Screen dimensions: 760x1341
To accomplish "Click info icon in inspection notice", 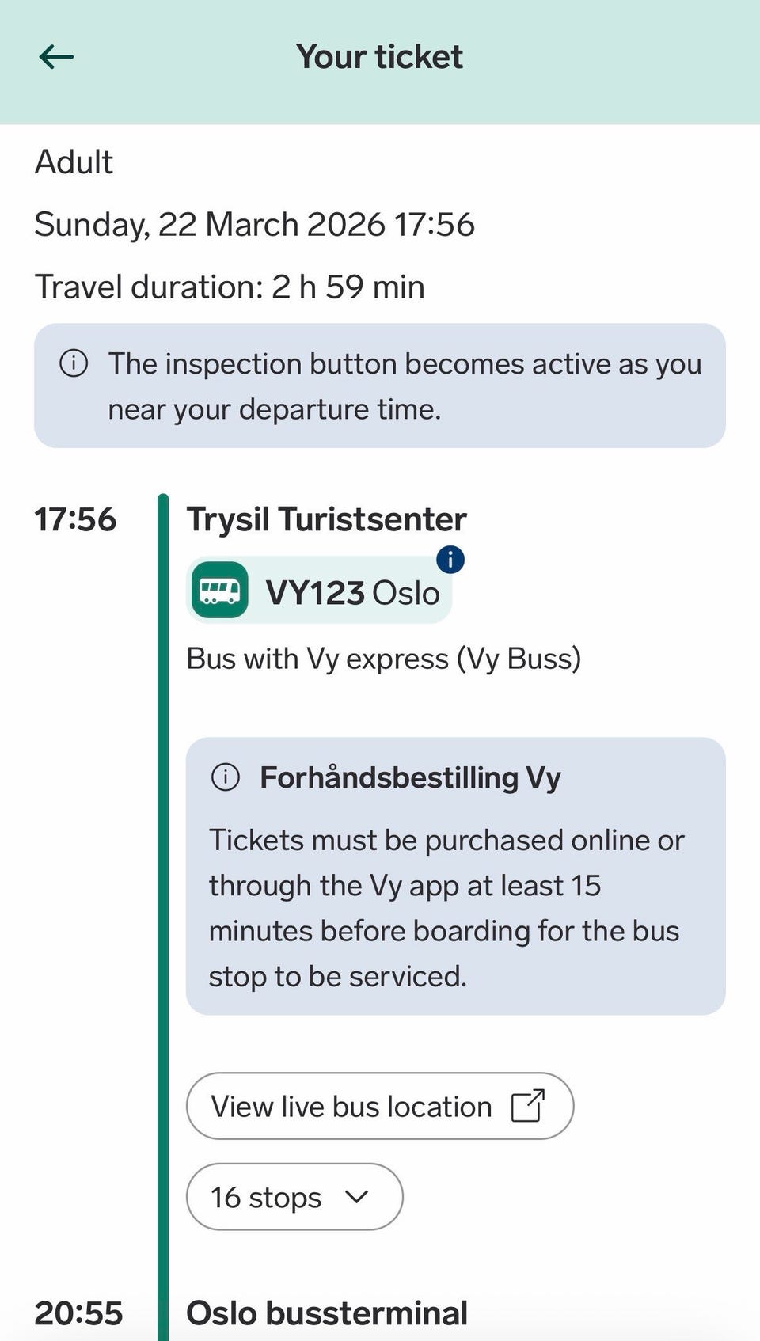I will click(74, 363).
